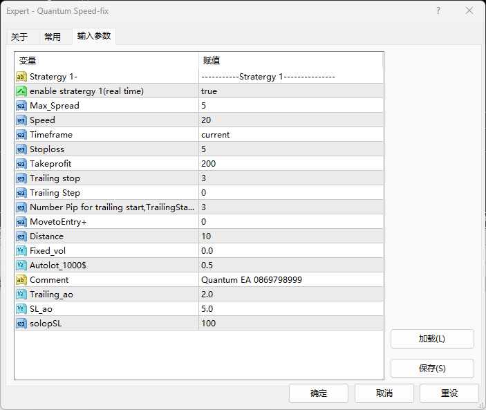This screenshot has width=486, height=410.
Task: Select the Distance variable name
Action: pyautogui.click(x=46, y=236)
